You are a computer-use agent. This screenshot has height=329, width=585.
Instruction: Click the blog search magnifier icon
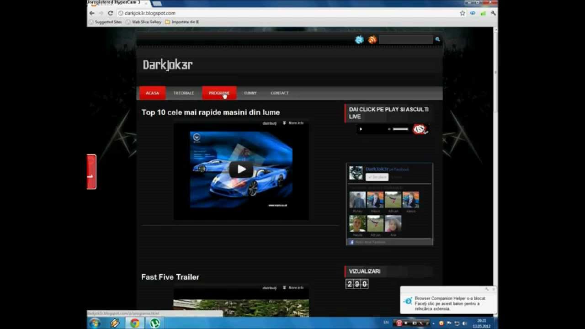(437, 40)
